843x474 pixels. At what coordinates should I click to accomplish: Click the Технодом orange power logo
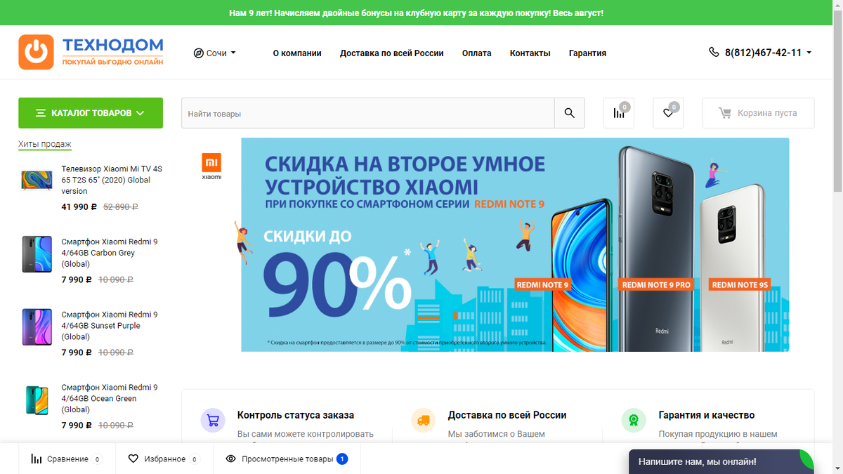tap(36, 53)
